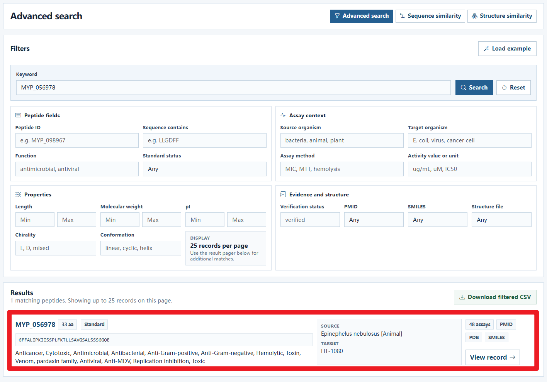Image resolution: width=547 pixels, height=382 pixels.
Task: Click the Activity value or unit field
Action: [x=469, y=169]
